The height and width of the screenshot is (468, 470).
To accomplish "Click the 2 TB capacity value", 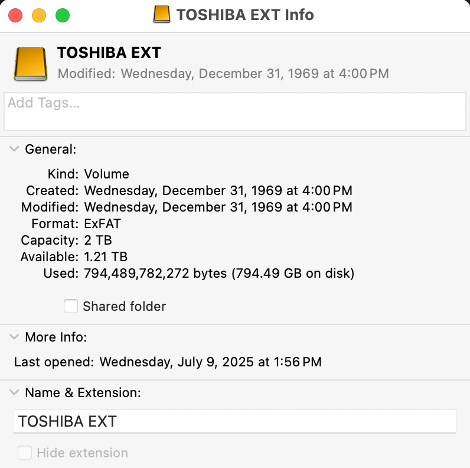I will tap(98, 240).
